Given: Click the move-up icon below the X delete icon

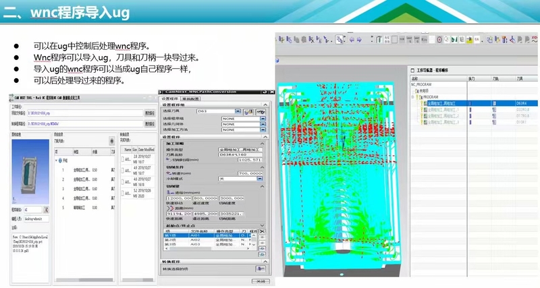Looking at the screenshot, I should pyautogui.click(x=262, y=237).
